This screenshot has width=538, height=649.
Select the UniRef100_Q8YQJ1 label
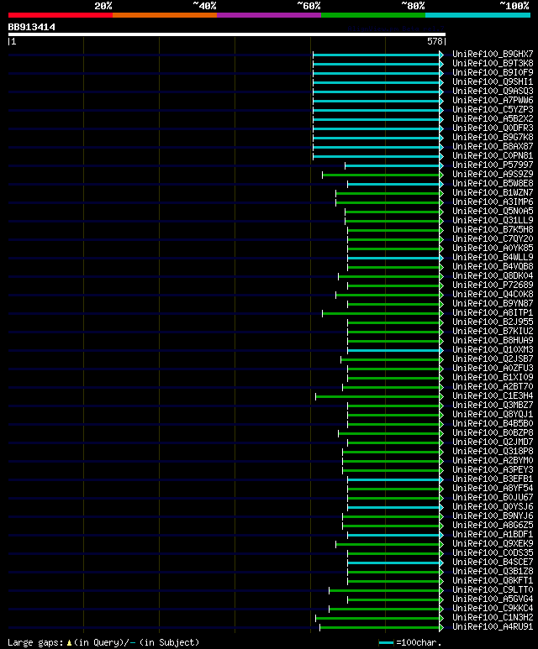click(493, 415)
